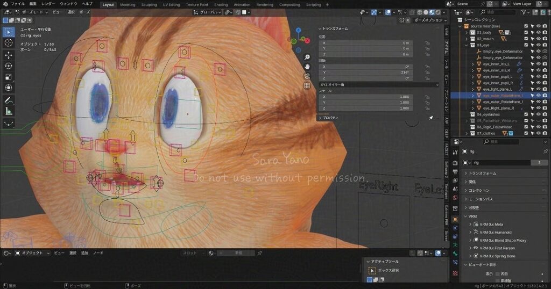The width and height of the screenshot is (551, 289).
Task: Uncheck the 02_mouth collection checkbox
Action: (526, 39)
